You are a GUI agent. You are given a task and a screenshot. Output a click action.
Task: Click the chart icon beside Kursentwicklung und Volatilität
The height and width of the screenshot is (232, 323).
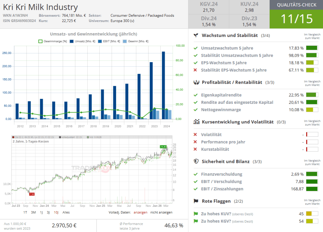pyautogui.click(x=196, y=122)
